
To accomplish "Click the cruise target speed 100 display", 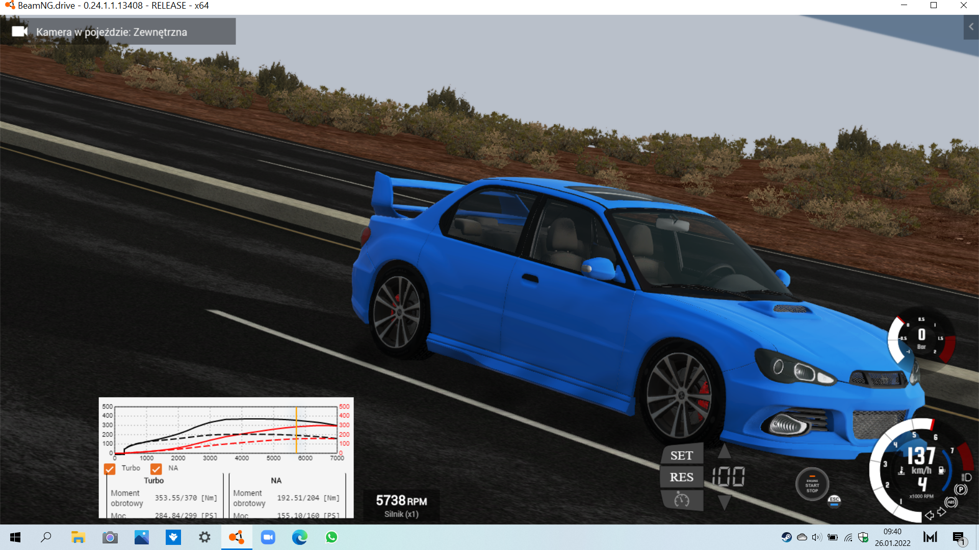I will [x=728, y=477].
